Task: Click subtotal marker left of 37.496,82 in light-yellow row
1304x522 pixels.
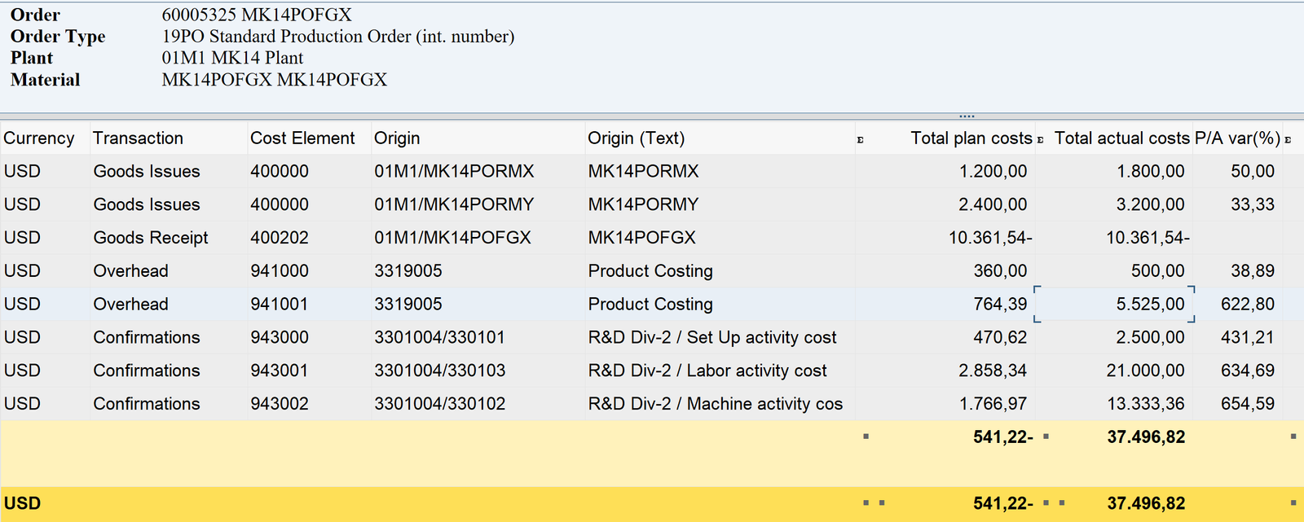Action: pyautogui.click(x=1046, y=437)
